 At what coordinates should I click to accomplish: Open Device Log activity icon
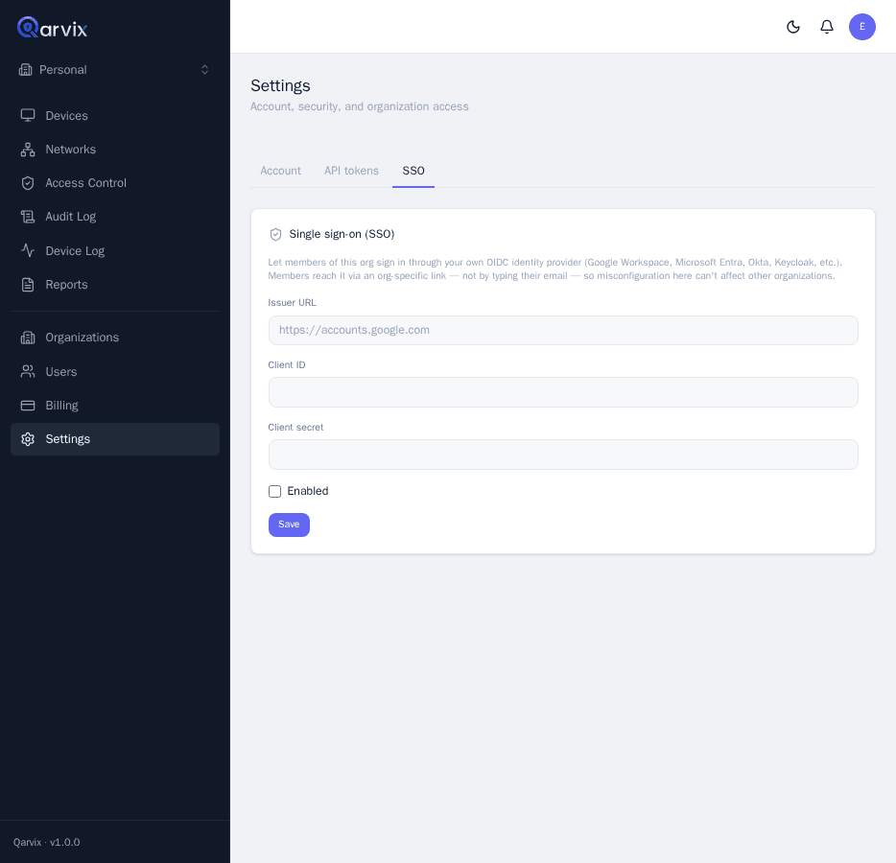point(28,250)
